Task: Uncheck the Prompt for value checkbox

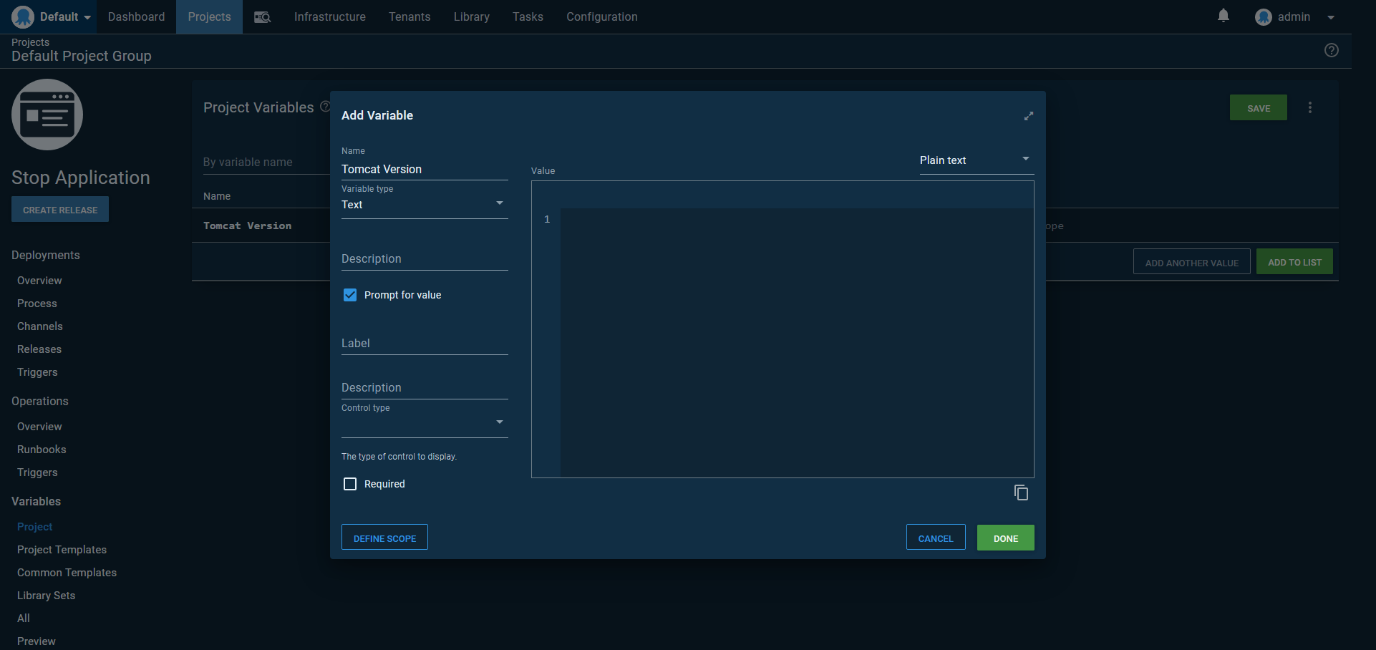Action: point(350,295)
